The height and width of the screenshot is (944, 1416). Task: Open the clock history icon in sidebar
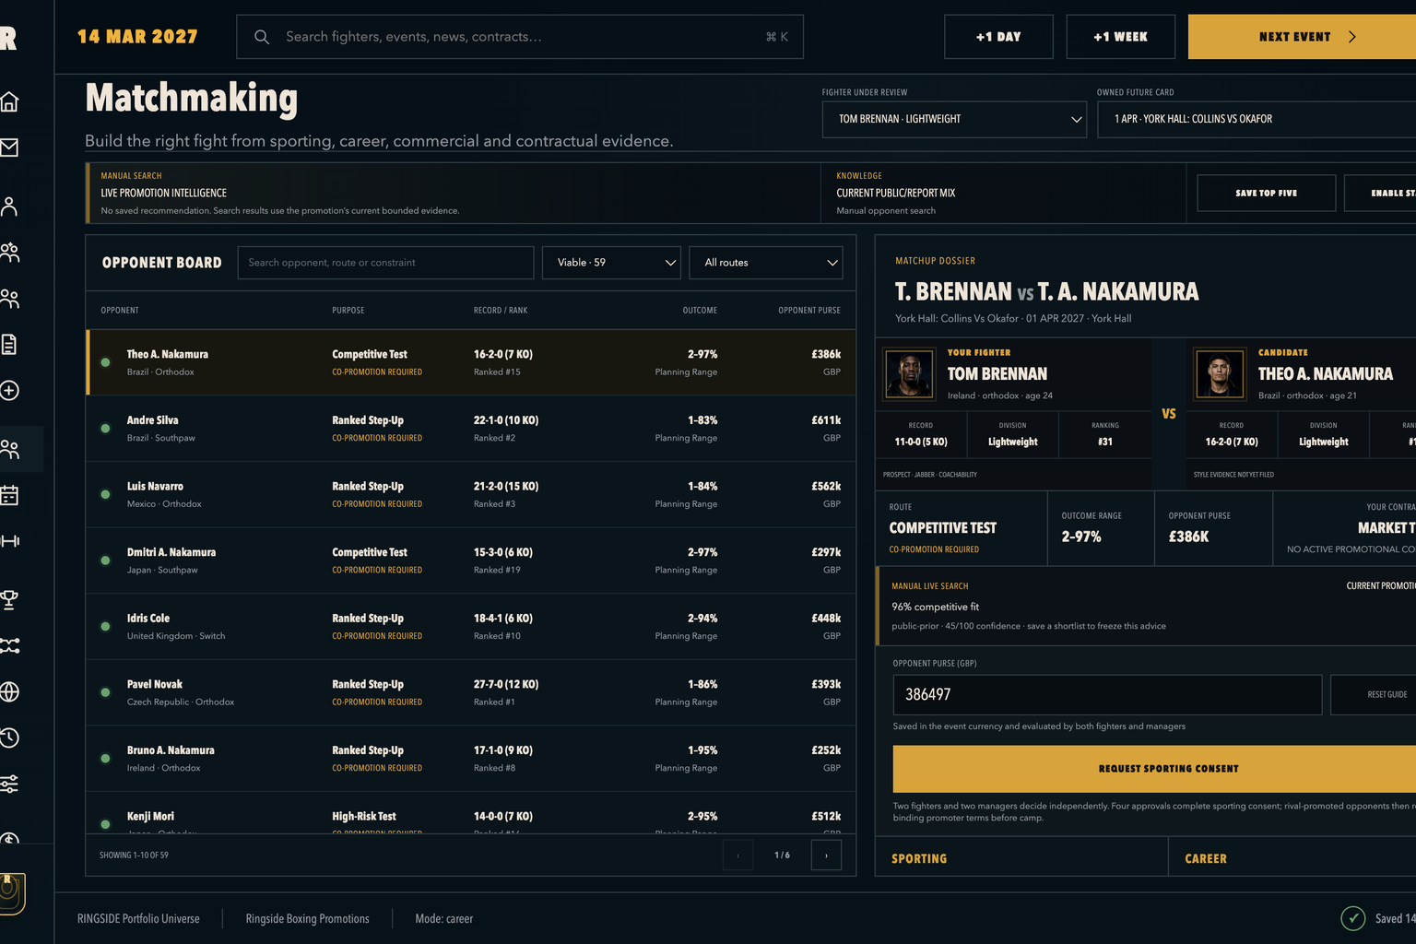point(9,738)
